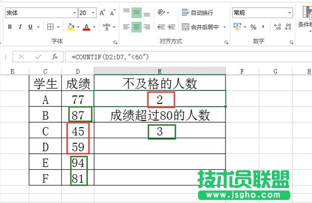Screen dimensions: 312x203
Task: Click 条件格式 conditional formatting button
Action: coord(306,18)
